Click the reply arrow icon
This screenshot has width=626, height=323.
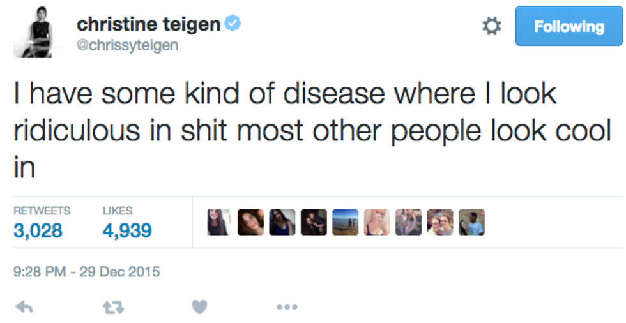tap(24, 308)
